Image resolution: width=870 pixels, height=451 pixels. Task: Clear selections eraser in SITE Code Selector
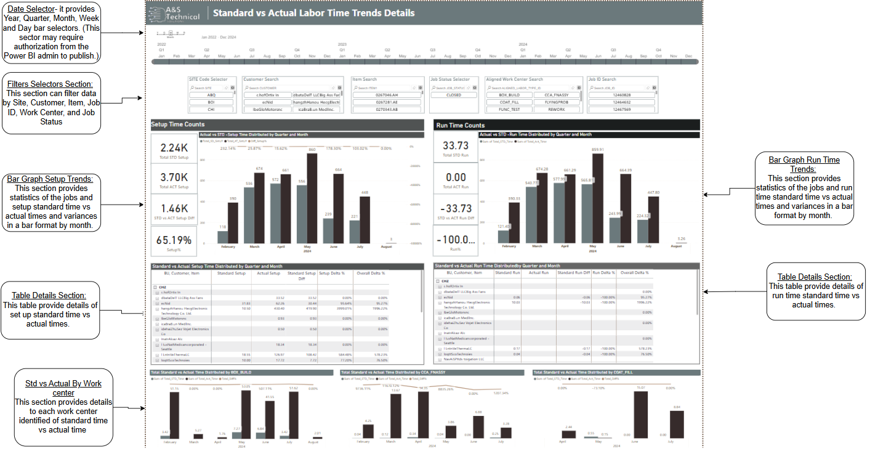click(226, 88)
